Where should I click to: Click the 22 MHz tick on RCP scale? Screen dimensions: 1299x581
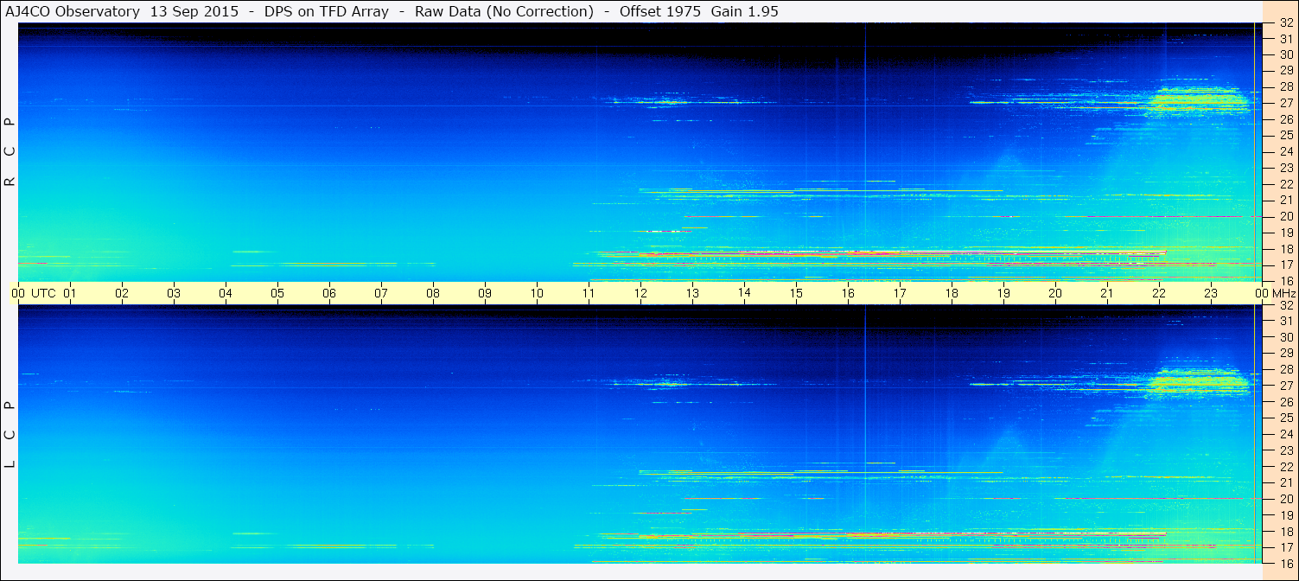pyautogui.click(x=1286, y=184)
